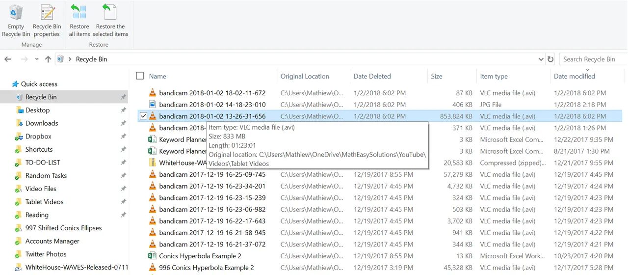This screenshot has width=628, height=275.
Task: Click the pin icon beside Tablet Videos
Action: coord(123,202)
